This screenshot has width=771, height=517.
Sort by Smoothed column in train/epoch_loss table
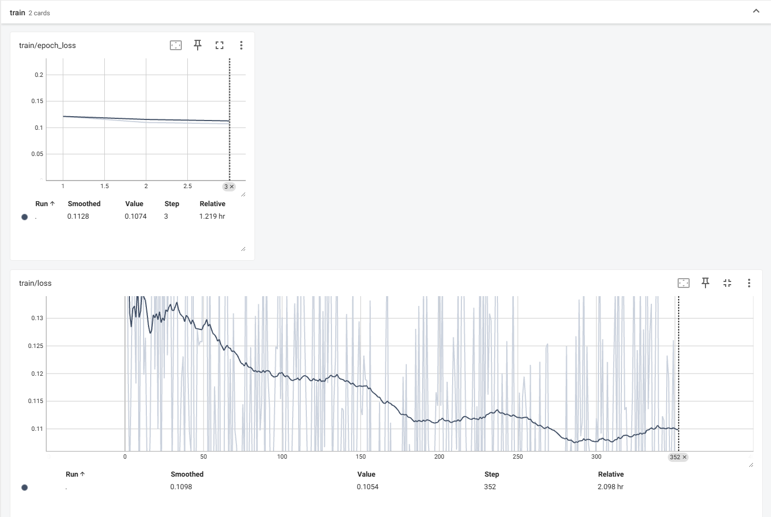tap(84, 204)
